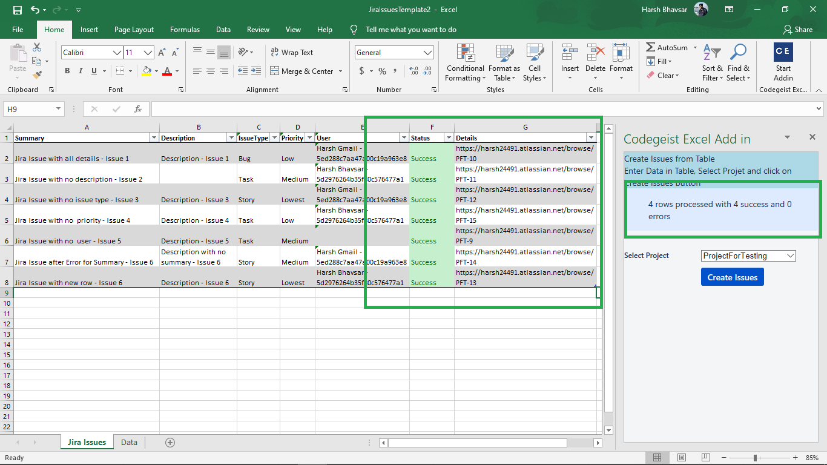Click Tell me what you want to do
Screen dimensions: 827x465
(x=410, y=30)
